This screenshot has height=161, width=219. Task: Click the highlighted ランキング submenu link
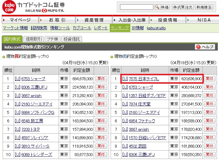[x=120, y=28]
